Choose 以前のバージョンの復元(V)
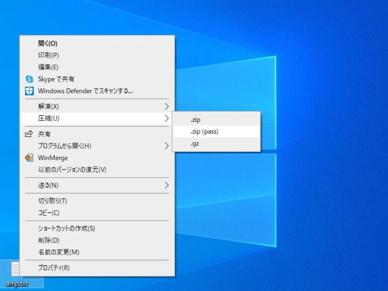Image resolution: width=388 pixels, height=291 pixels. pos(97,170)
